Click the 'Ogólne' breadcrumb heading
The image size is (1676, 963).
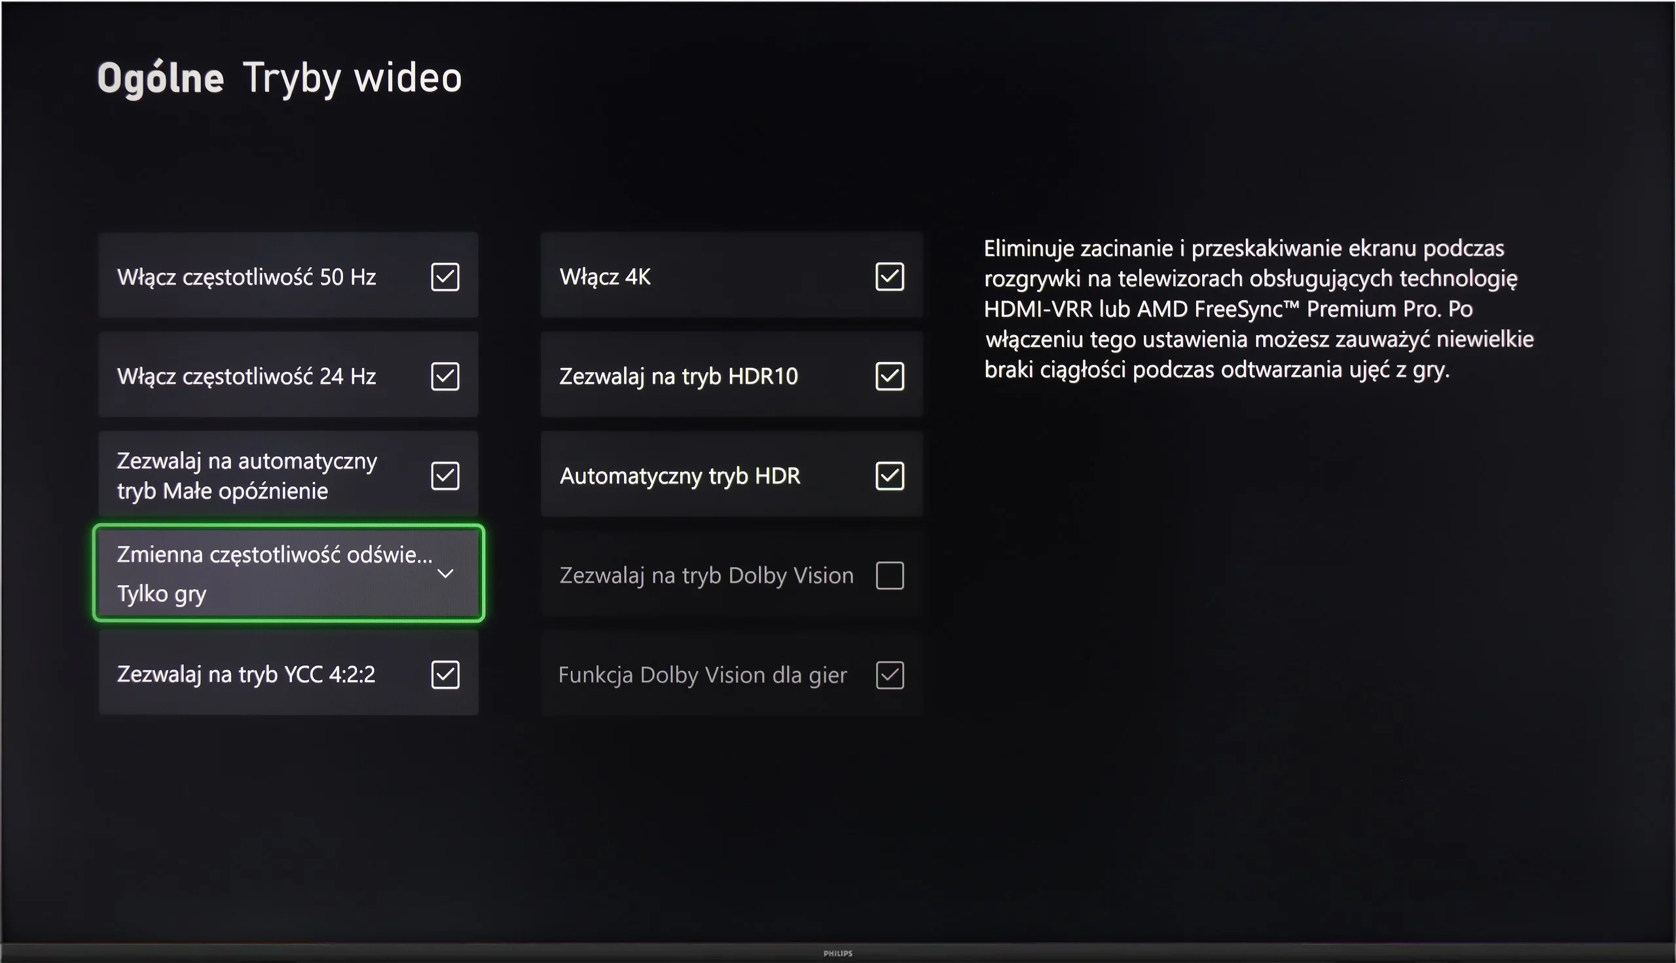pos(160,79)
